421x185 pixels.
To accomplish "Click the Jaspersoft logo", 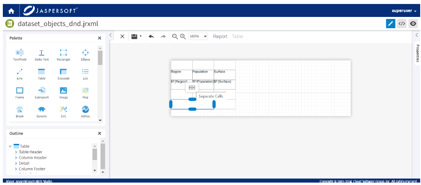I will click(x=51, y=11).
